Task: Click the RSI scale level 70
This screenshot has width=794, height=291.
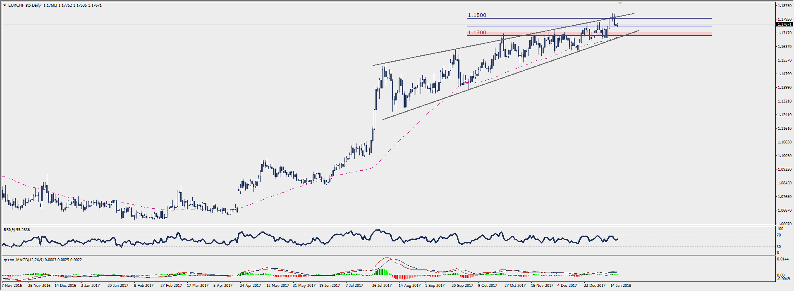Action: tap(779, 235)
